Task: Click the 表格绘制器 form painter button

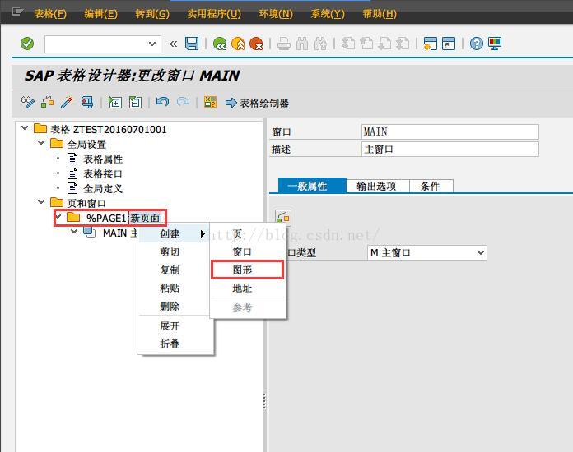Action: [257, 103]
